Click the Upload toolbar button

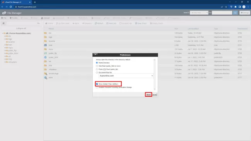point(45,18)
